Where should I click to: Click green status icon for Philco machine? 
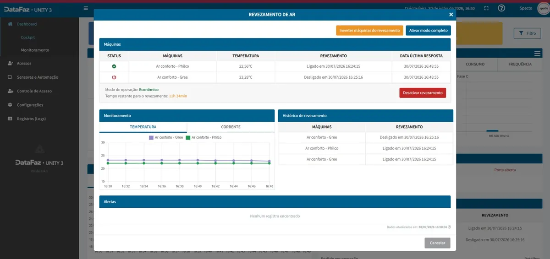[114, 66]
